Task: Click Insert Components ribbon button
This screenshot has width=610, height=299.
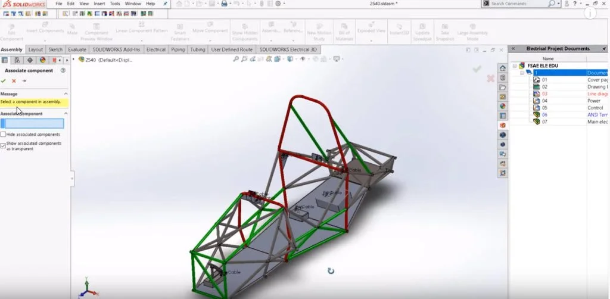Action: (45, 30)
